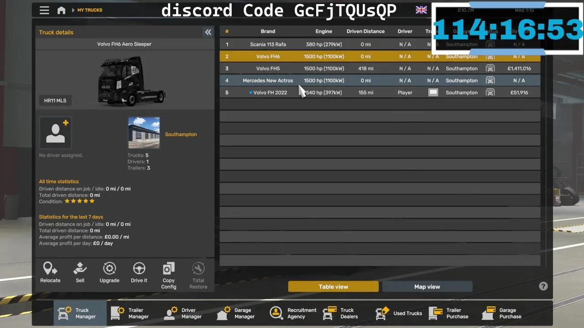Click the Volvo FH6 truck preview image

[x=132, y=81]
